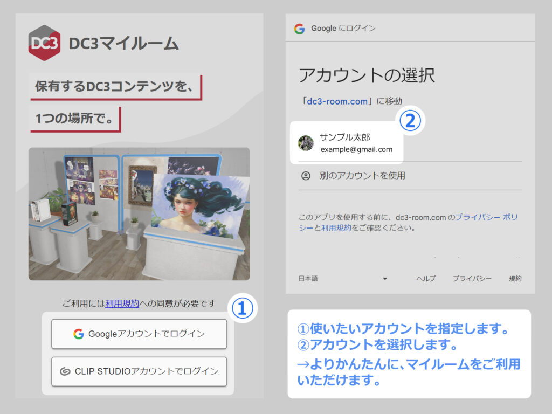Click the 3D gallery room preview image
The height and width of the screenshot is (414, 552).
click(139, 213)
